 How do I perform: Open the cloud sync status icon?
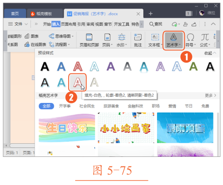click(174, 24)
